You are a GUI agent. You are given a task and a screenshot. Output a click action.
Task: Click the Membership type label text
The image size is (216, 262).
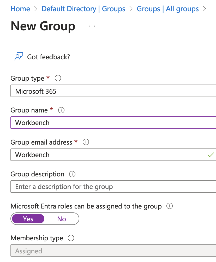(37, 238)
